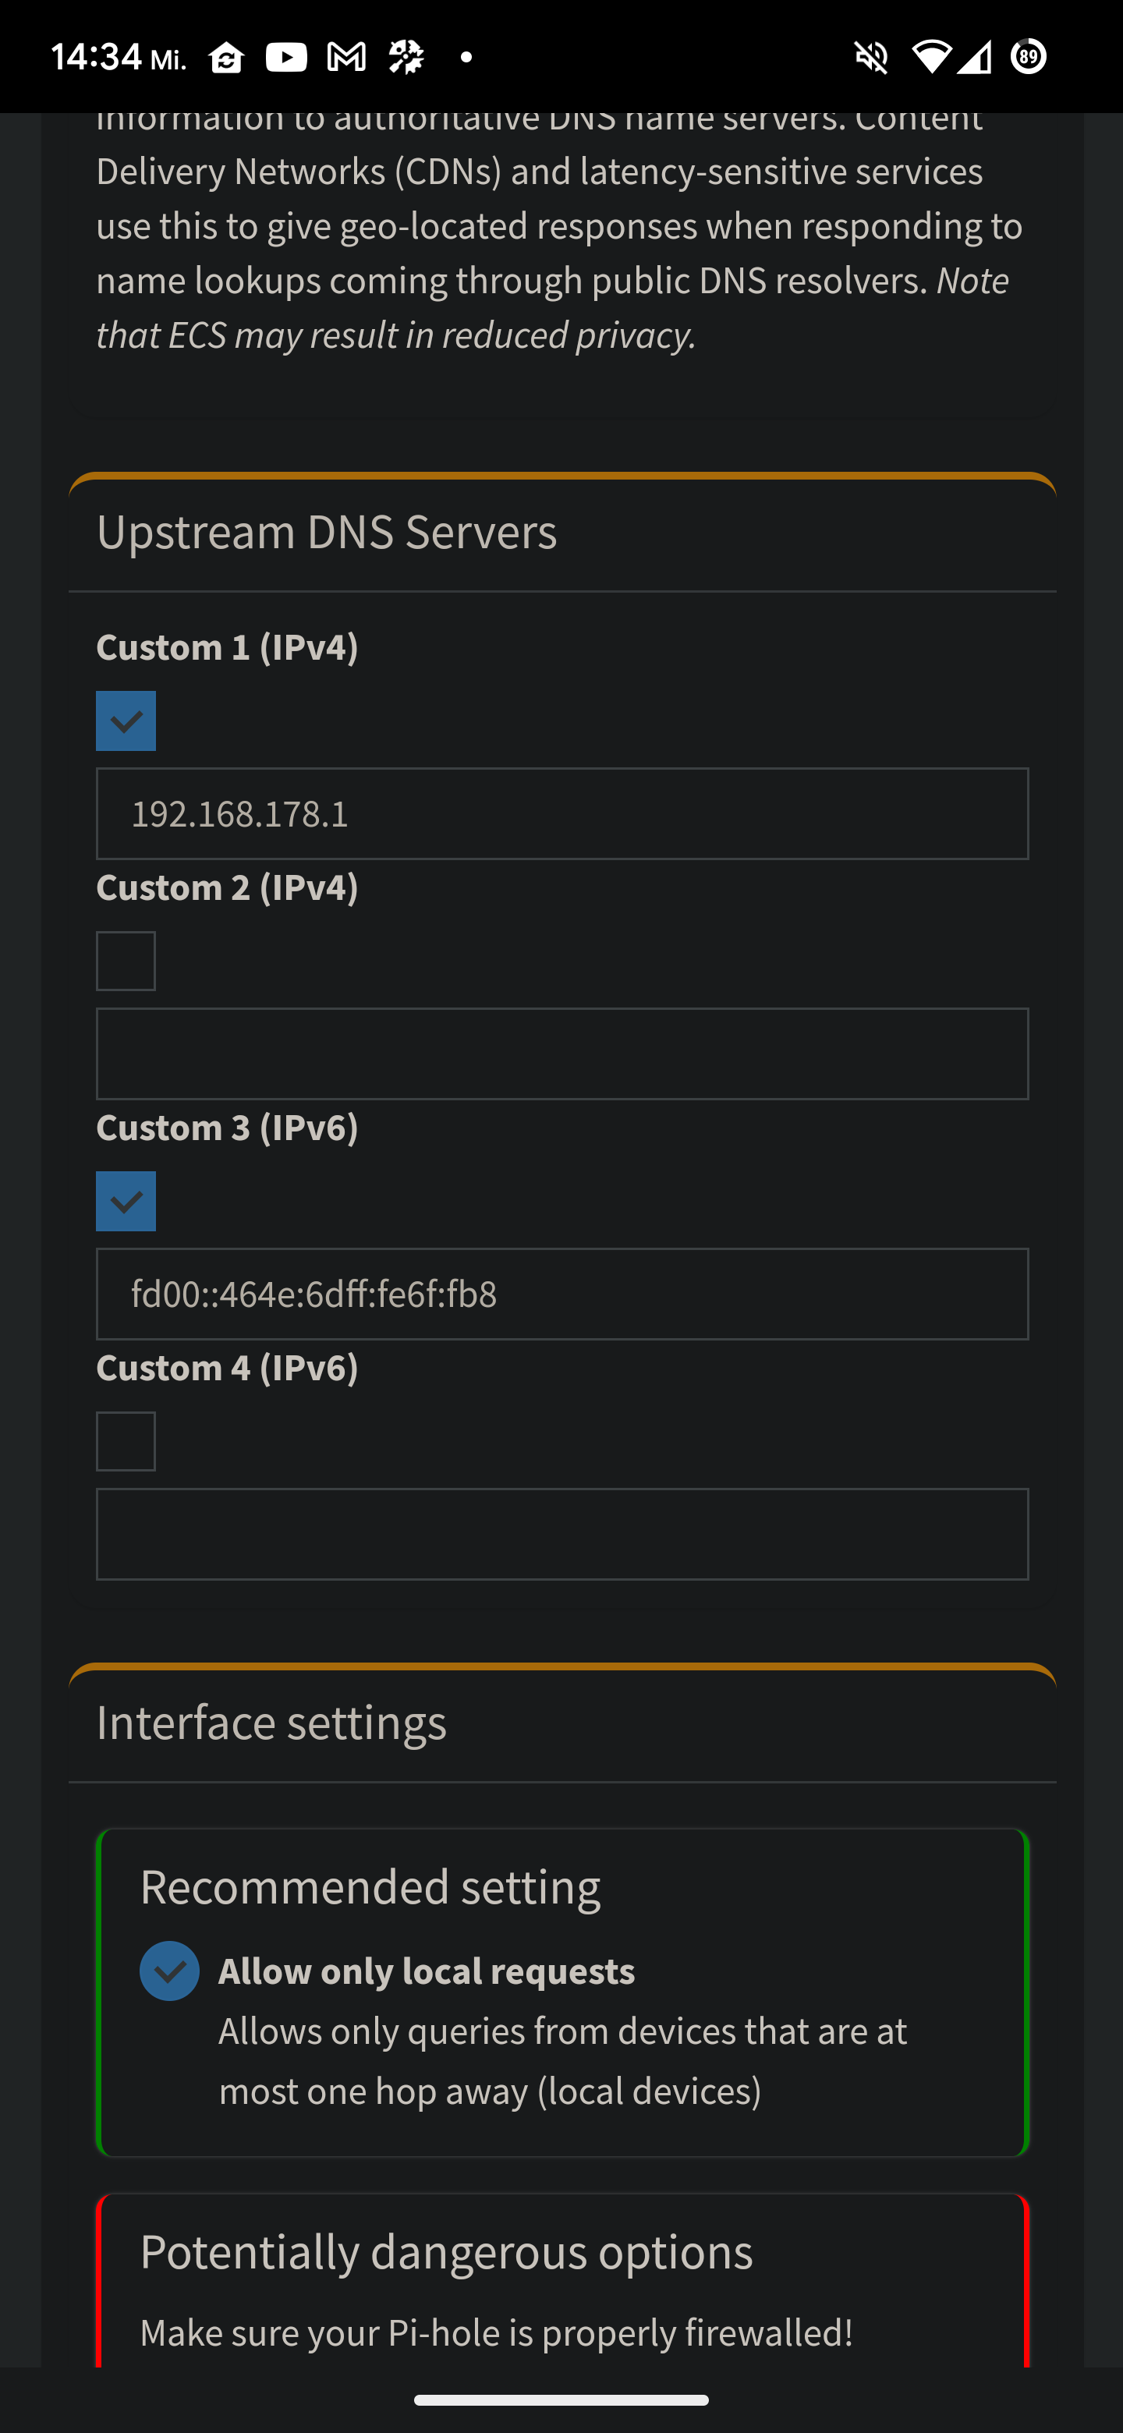Focus the empty Custom 4 IPv6 field

pyautogui.click(x=562, y=1534)
